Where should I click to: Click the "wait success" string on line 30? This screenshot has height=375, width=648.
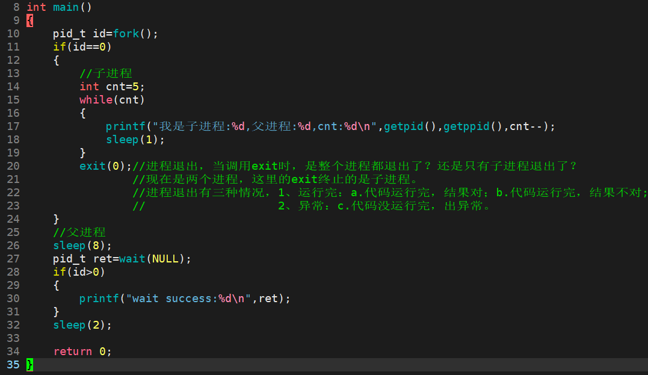point(188,299)
